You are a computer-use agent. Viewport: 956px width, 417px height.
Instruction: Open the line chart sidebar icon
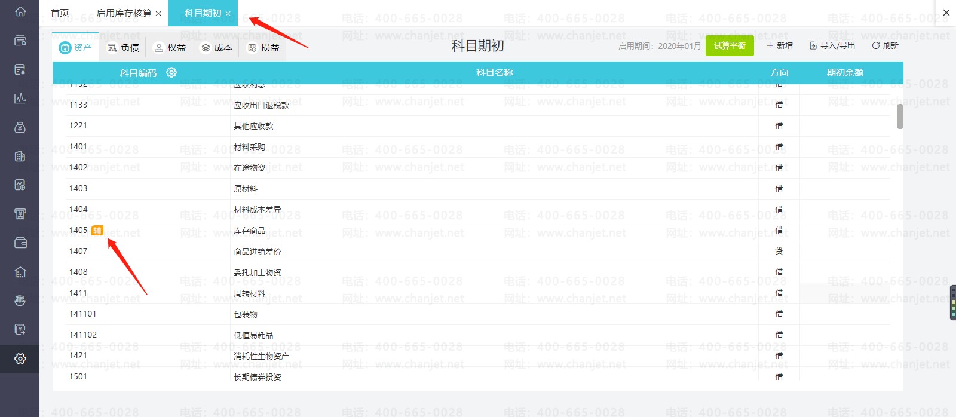click(x=20, y=98)
